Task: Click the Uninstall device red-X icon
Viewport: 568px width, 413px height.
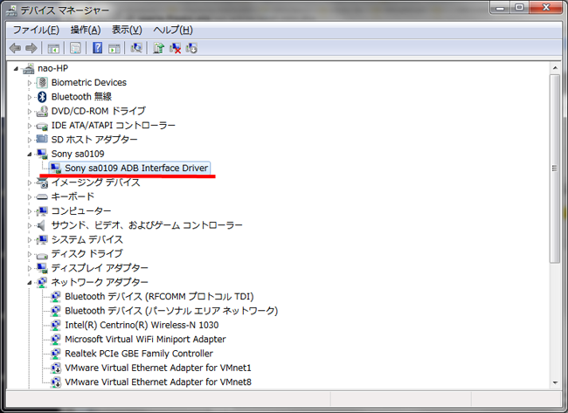Action: (176, 48)
